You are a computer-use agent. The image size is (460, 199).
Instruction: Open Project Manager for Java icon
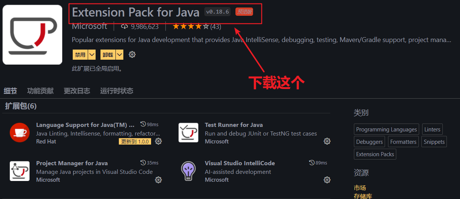[19, 171]
